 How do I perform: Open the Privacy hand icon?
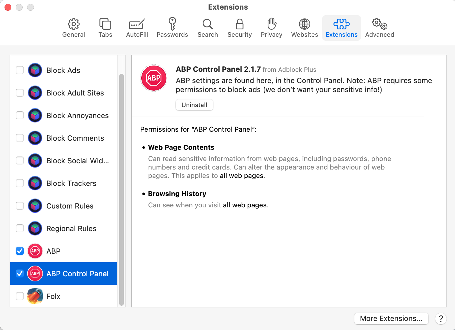pyautogui.click(x=272, y=24)
